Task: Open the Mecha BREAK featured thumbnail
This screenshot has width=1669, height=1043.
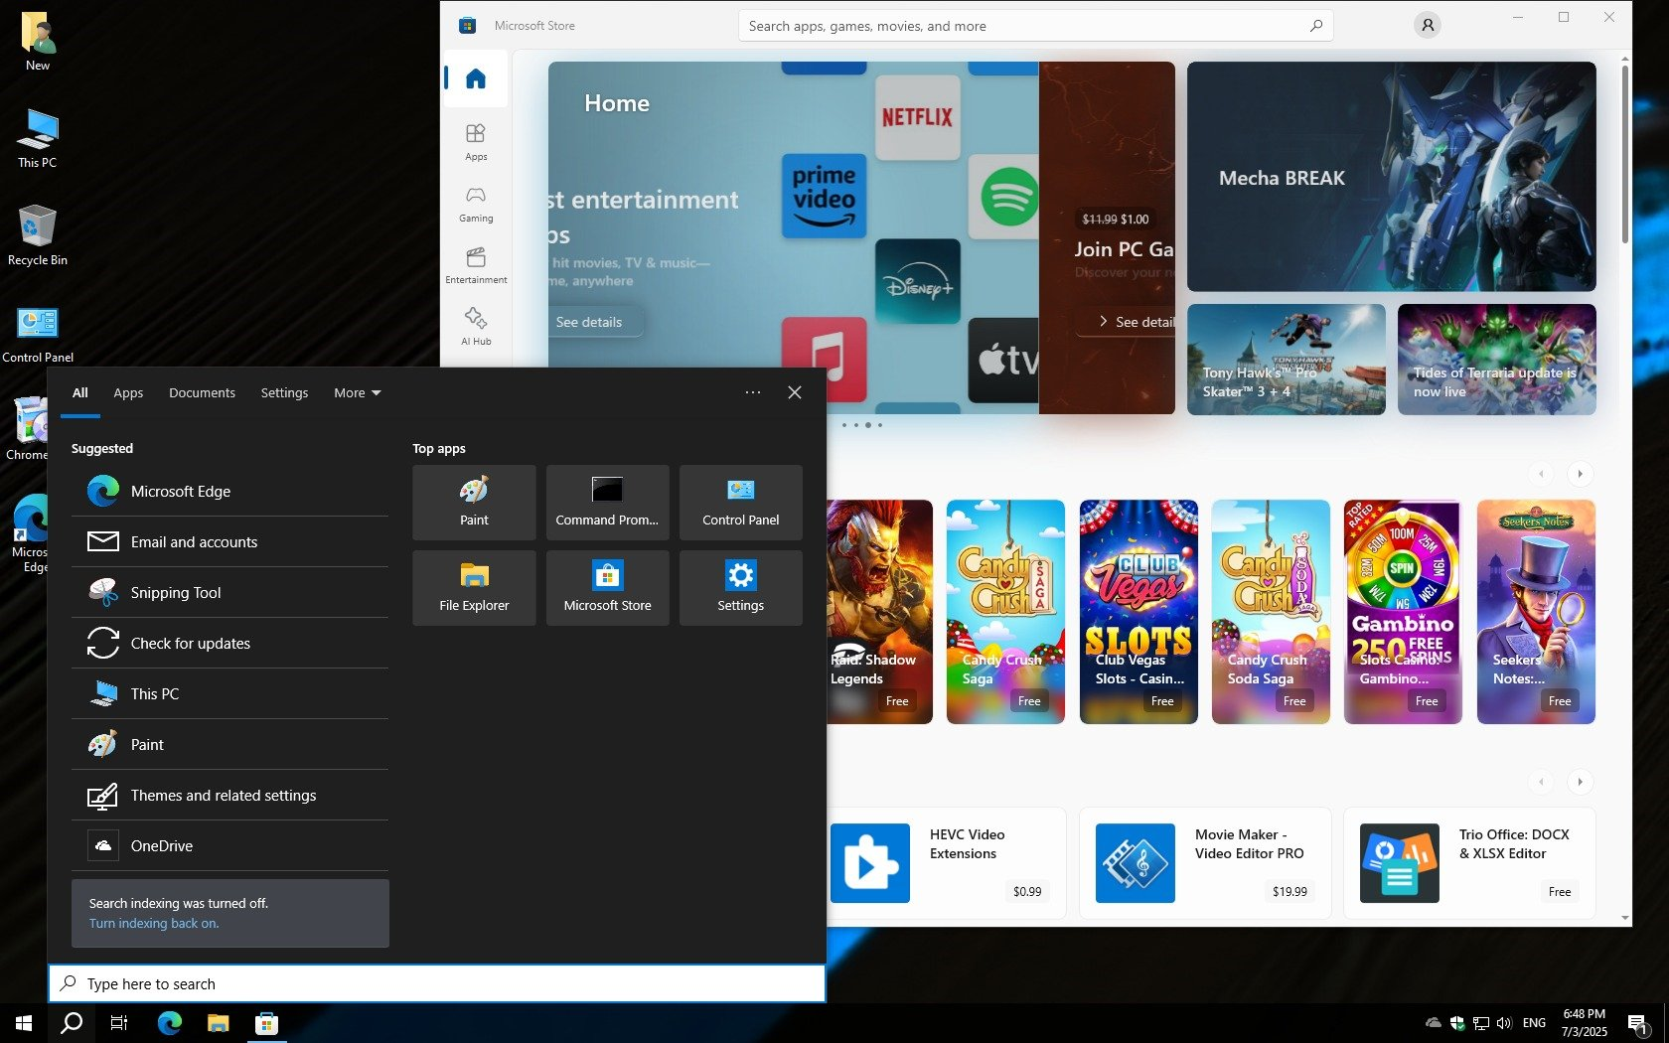Action: tap(1391, 177)
